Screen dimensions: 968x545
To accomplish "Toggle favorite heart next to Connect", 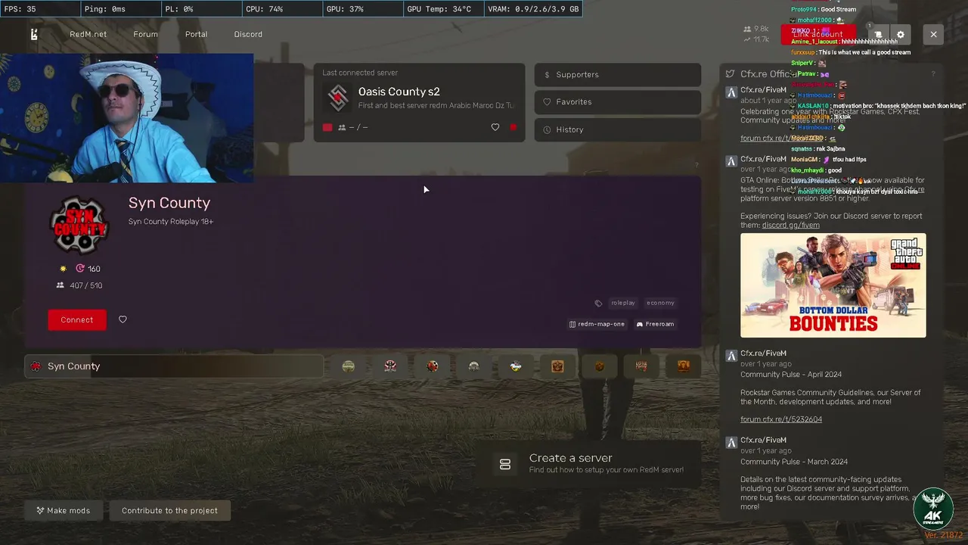I will [x=123, y=319].
